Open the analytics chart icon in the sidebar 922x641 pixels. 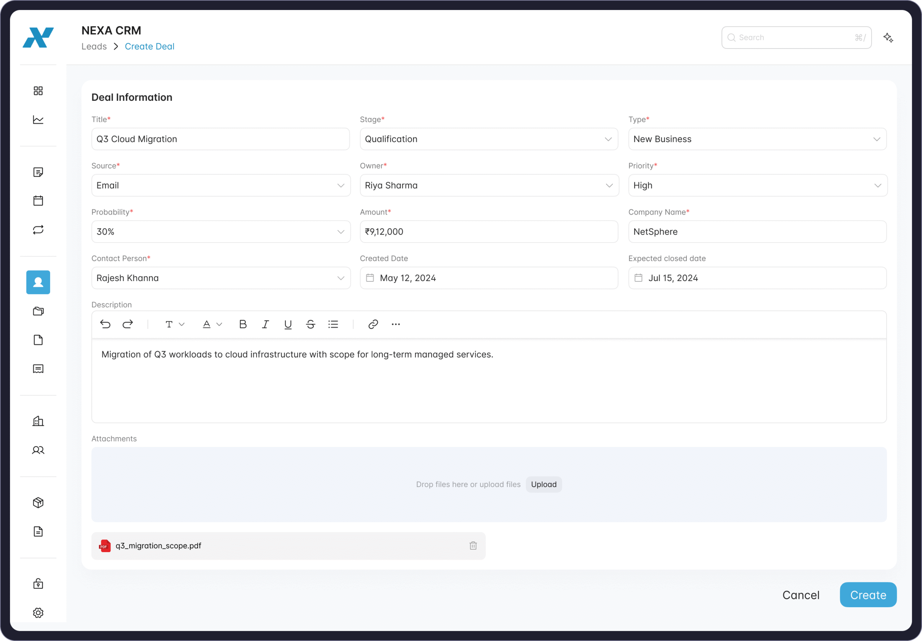38,119
